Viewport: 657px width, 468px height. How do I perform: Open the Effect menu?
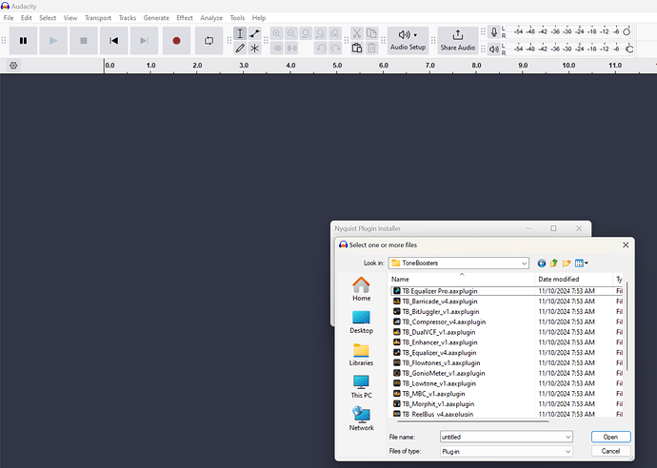tap(185, 18)
